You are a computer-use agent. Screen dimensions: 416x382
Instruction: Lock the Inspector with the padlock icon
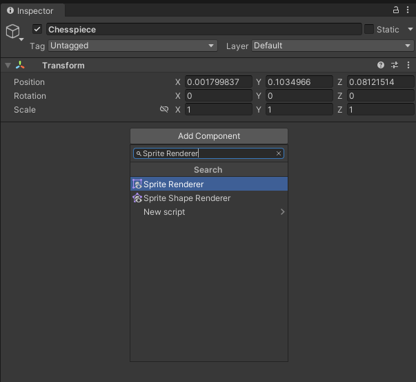pos(395,10)
